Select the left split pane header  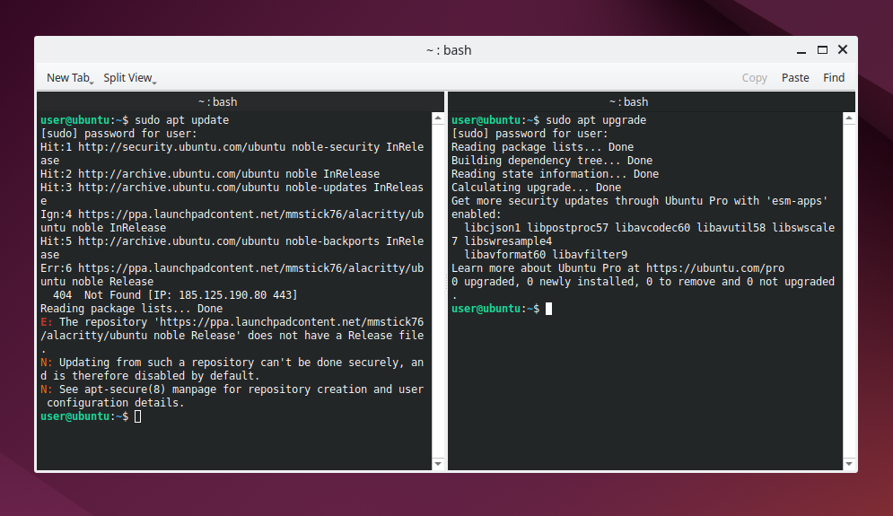(x=240, y=102)
